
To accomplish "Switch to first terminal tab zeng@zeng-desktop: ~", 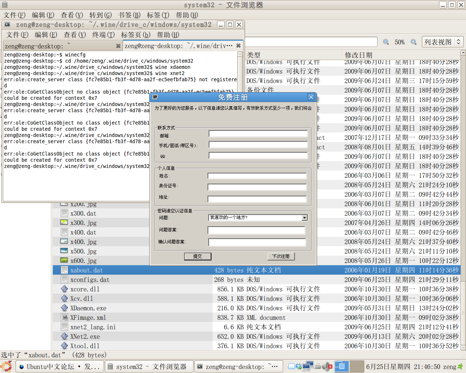I will (62, 46).
